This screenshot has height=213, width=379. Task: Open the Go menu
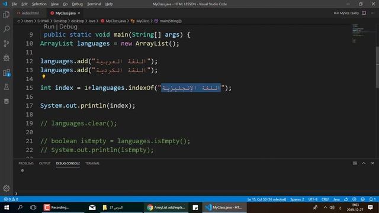65,4
